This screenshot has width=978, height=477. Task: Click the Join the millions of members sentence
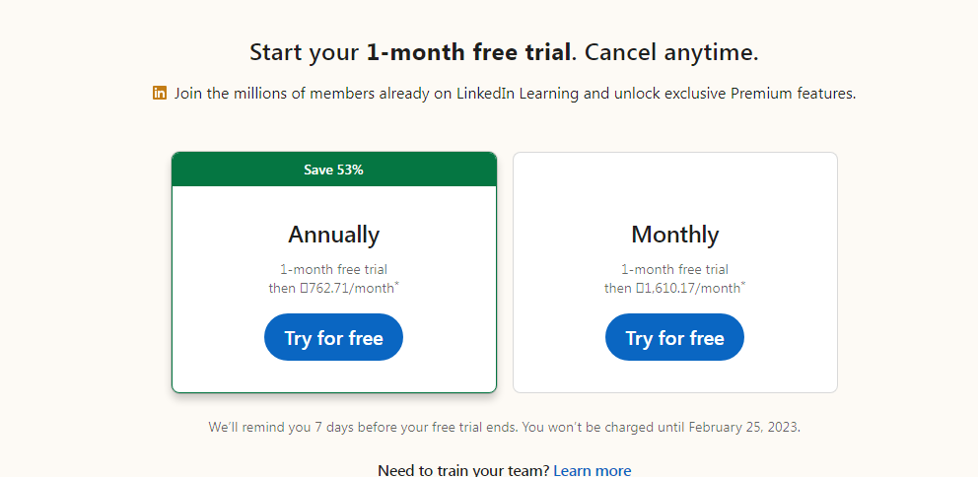tap(515, 95)
